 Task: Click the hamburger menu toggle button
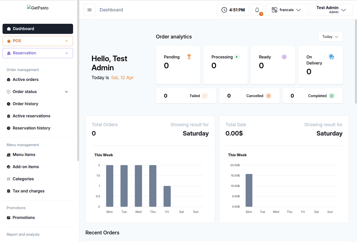pos(90,10)
